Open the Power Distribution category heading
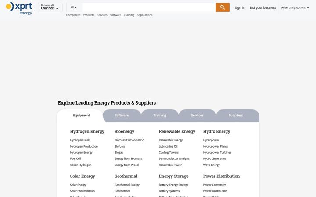 (x=222, y=176)
